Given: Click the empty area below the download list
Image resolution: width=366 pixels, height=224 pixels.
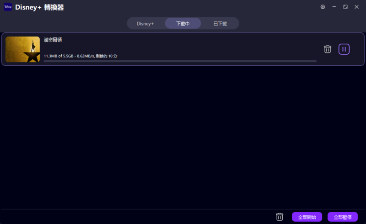Looking at the screenshot, I should click(183, 137).
